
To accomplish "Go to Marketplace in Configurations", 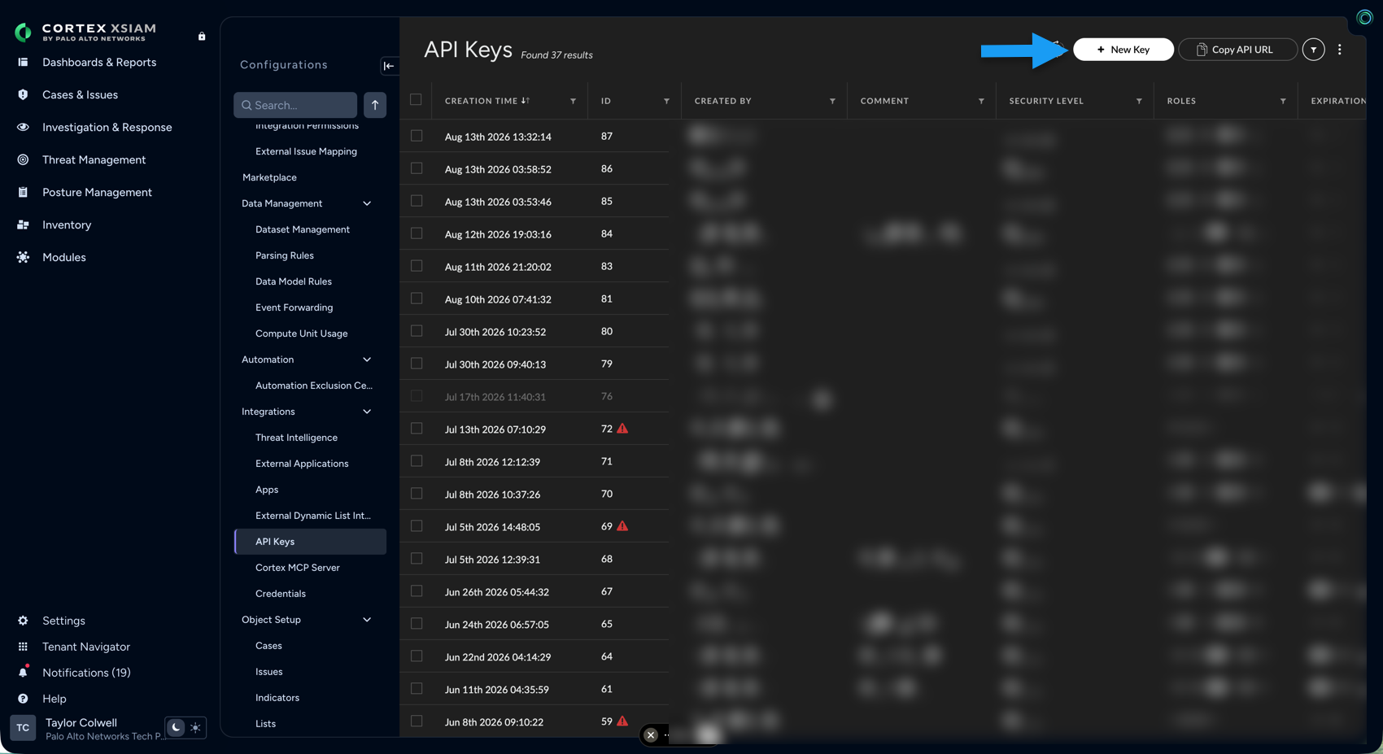I will pyautogui.click(x=269, y=177).
